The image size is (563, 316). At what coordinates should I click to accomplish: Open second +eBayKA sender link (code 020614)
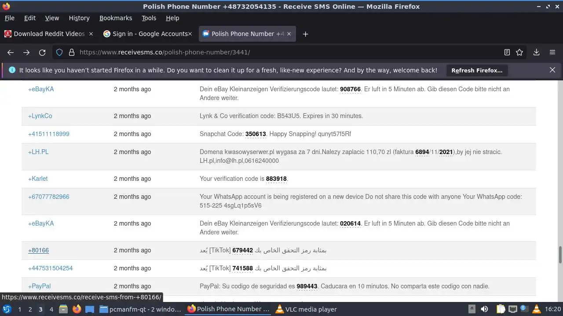tap(41, 223)
